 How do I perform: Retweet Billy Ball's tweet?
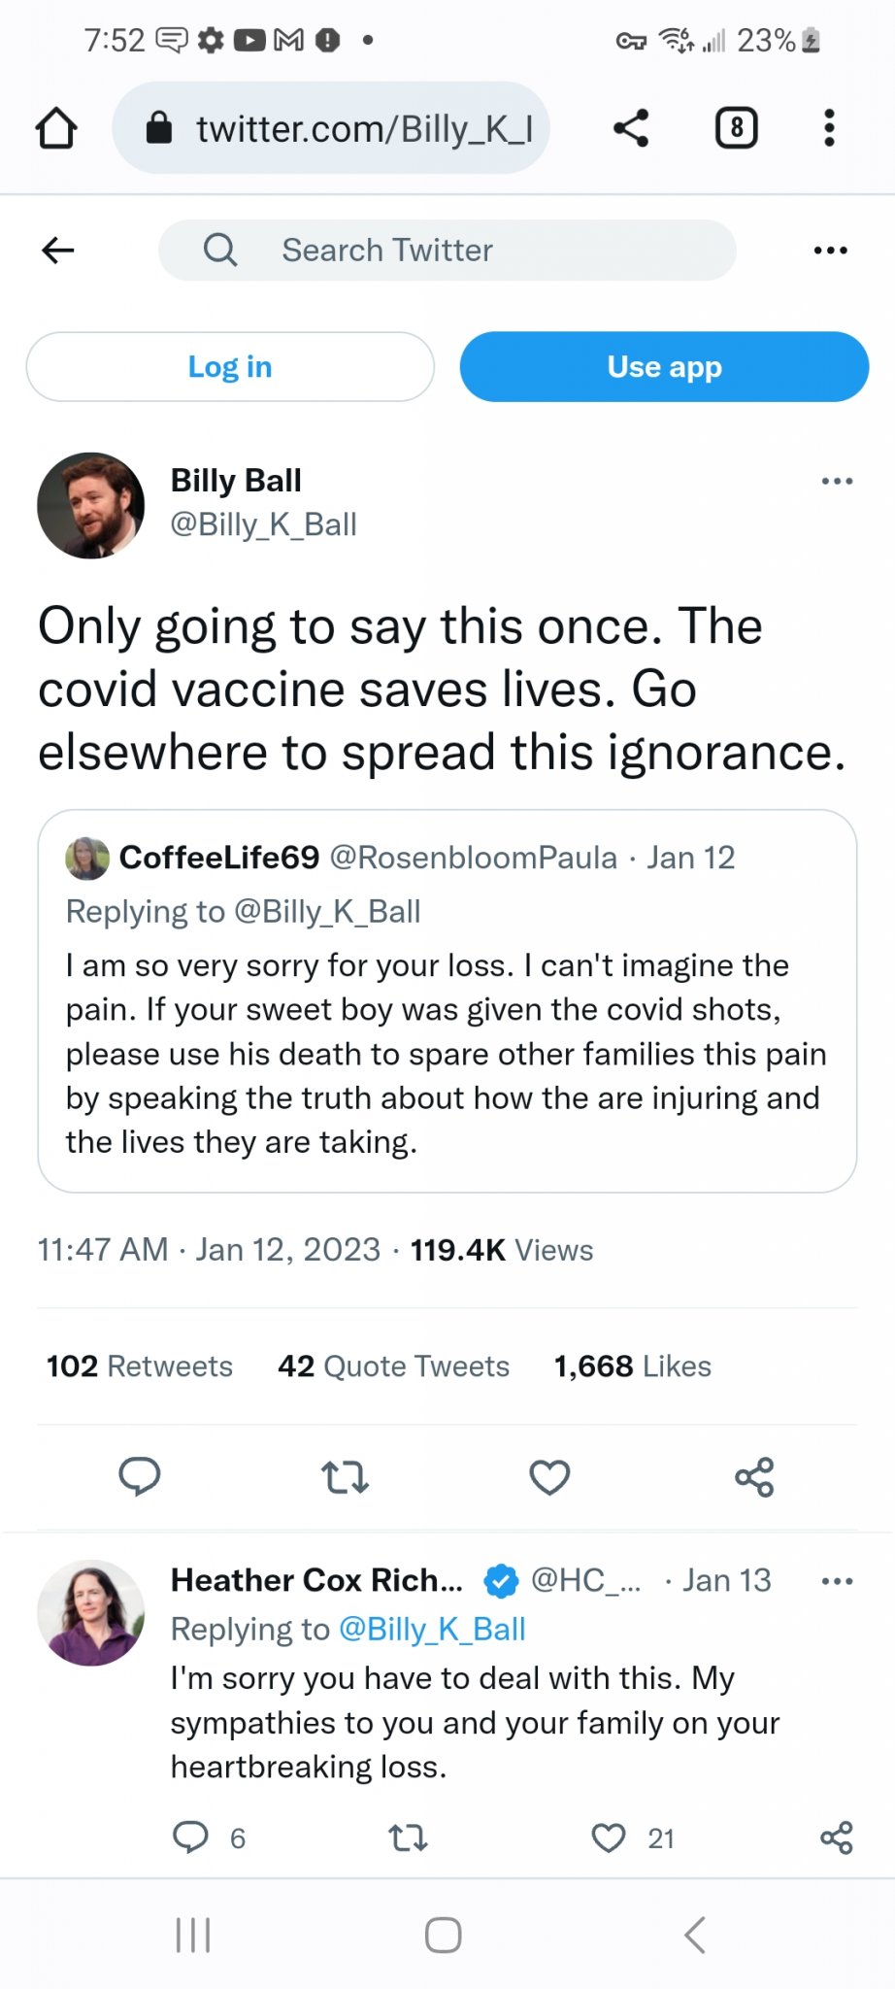[x=345, y=1476]
